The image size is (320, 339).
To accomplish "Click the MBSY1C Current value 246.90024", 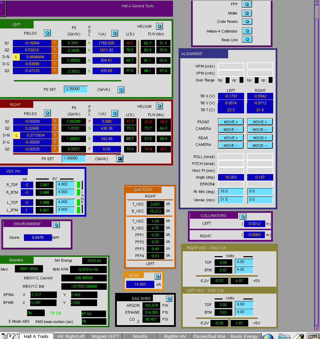I will [x=84, y=278].
